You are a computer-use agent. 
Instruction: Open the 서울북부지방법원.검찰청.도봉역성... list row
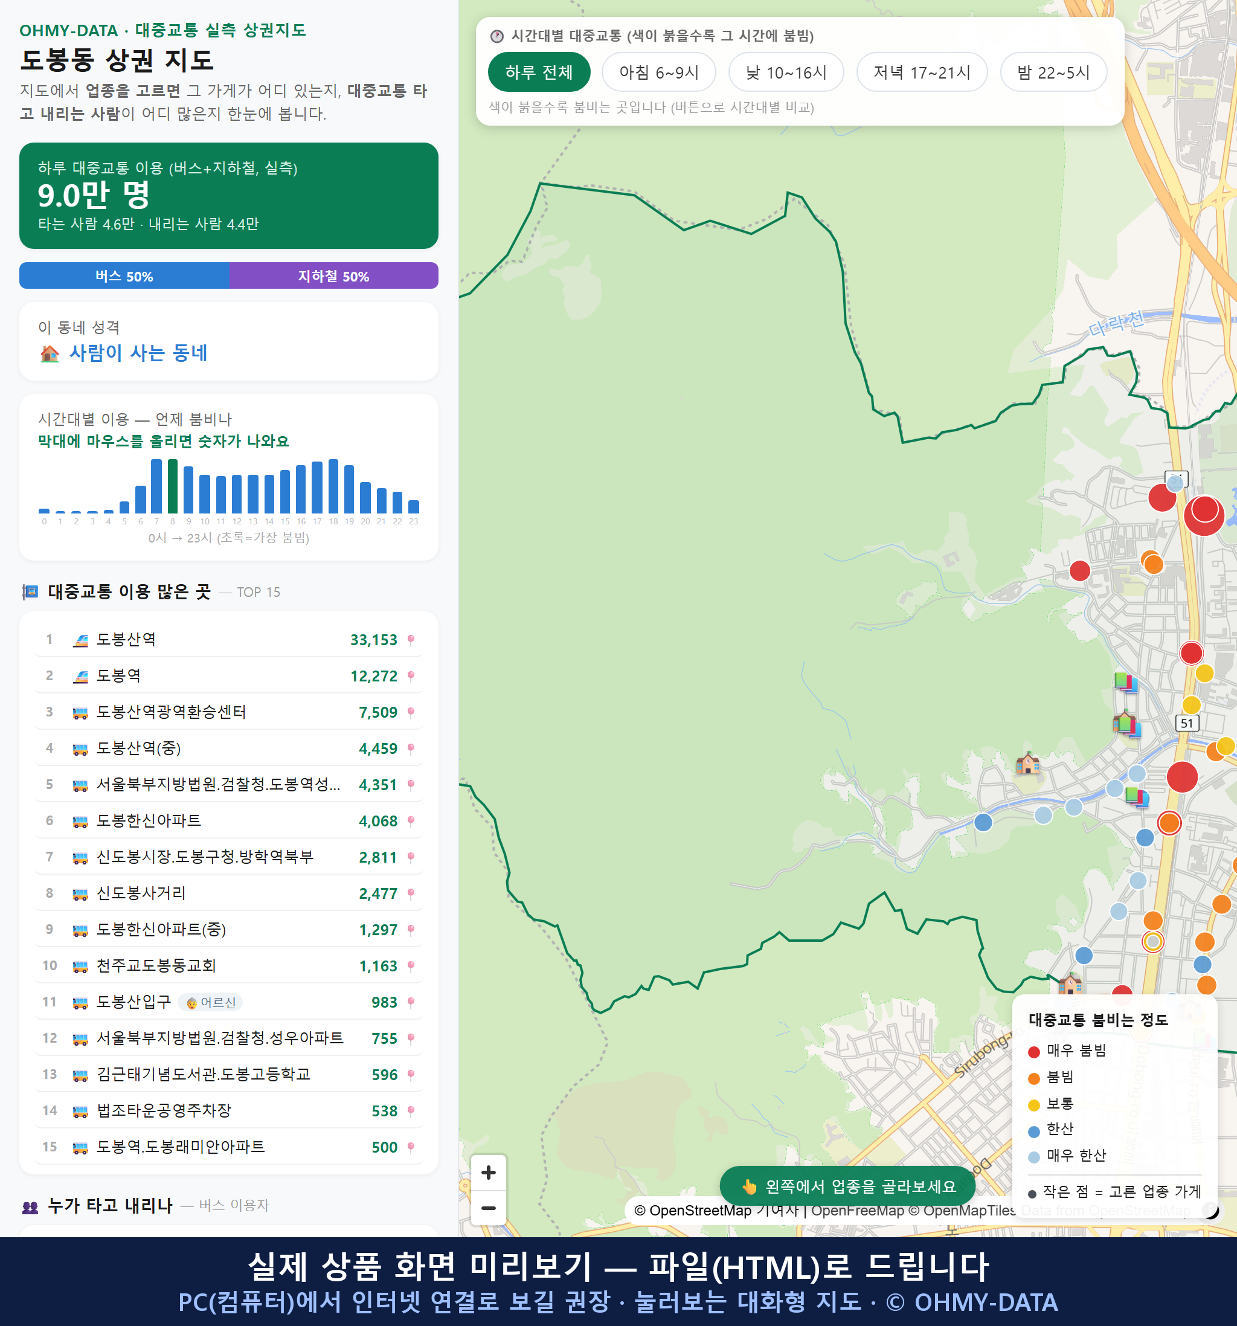tap(229, 784)
